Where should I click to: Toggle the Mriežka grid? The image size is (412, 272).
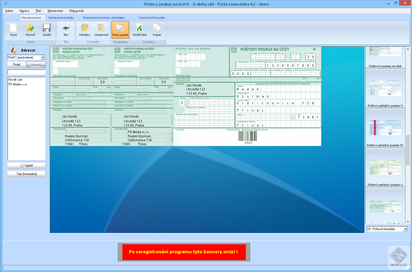(x=85, y=30)
